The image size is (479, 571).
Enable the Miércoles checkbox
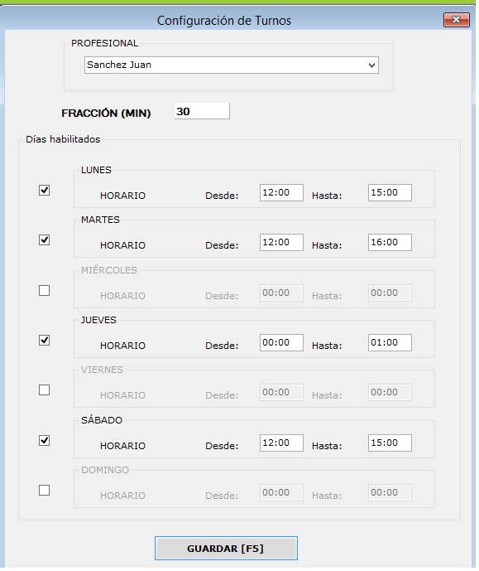[45, 291]
